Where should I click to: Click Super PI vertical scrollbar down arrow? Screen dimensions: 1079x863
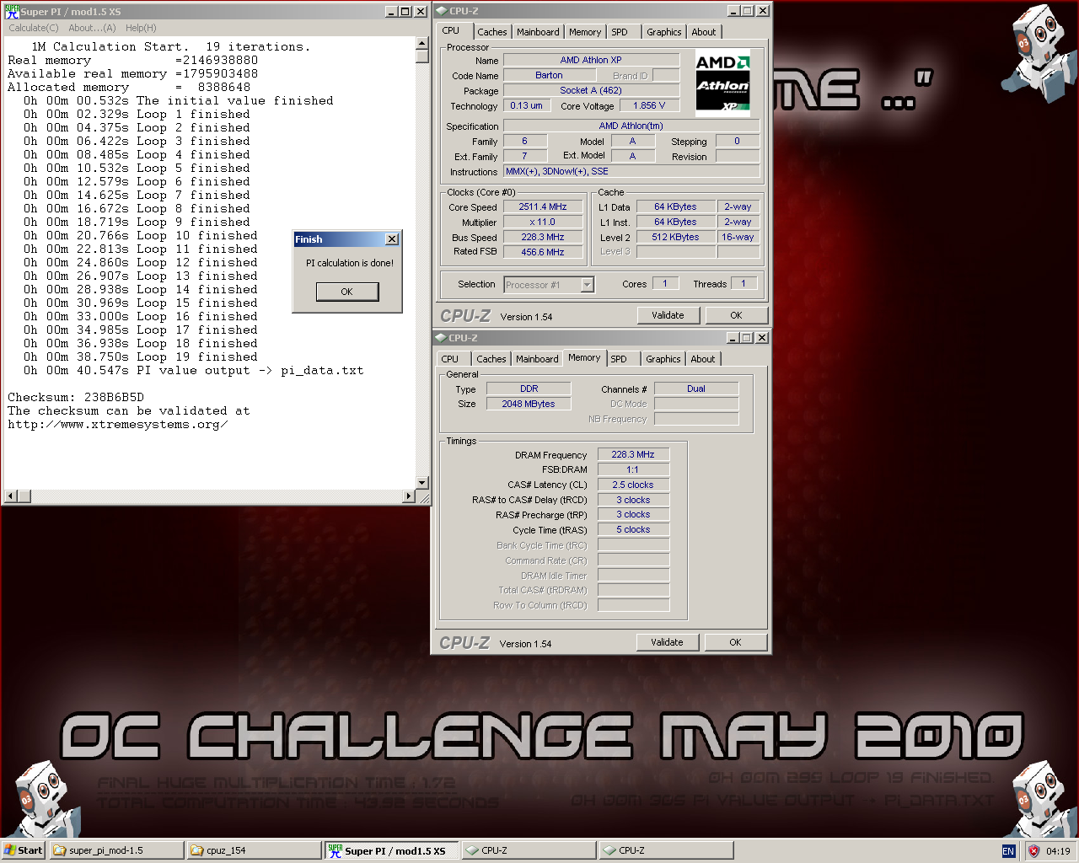(422, 483)
